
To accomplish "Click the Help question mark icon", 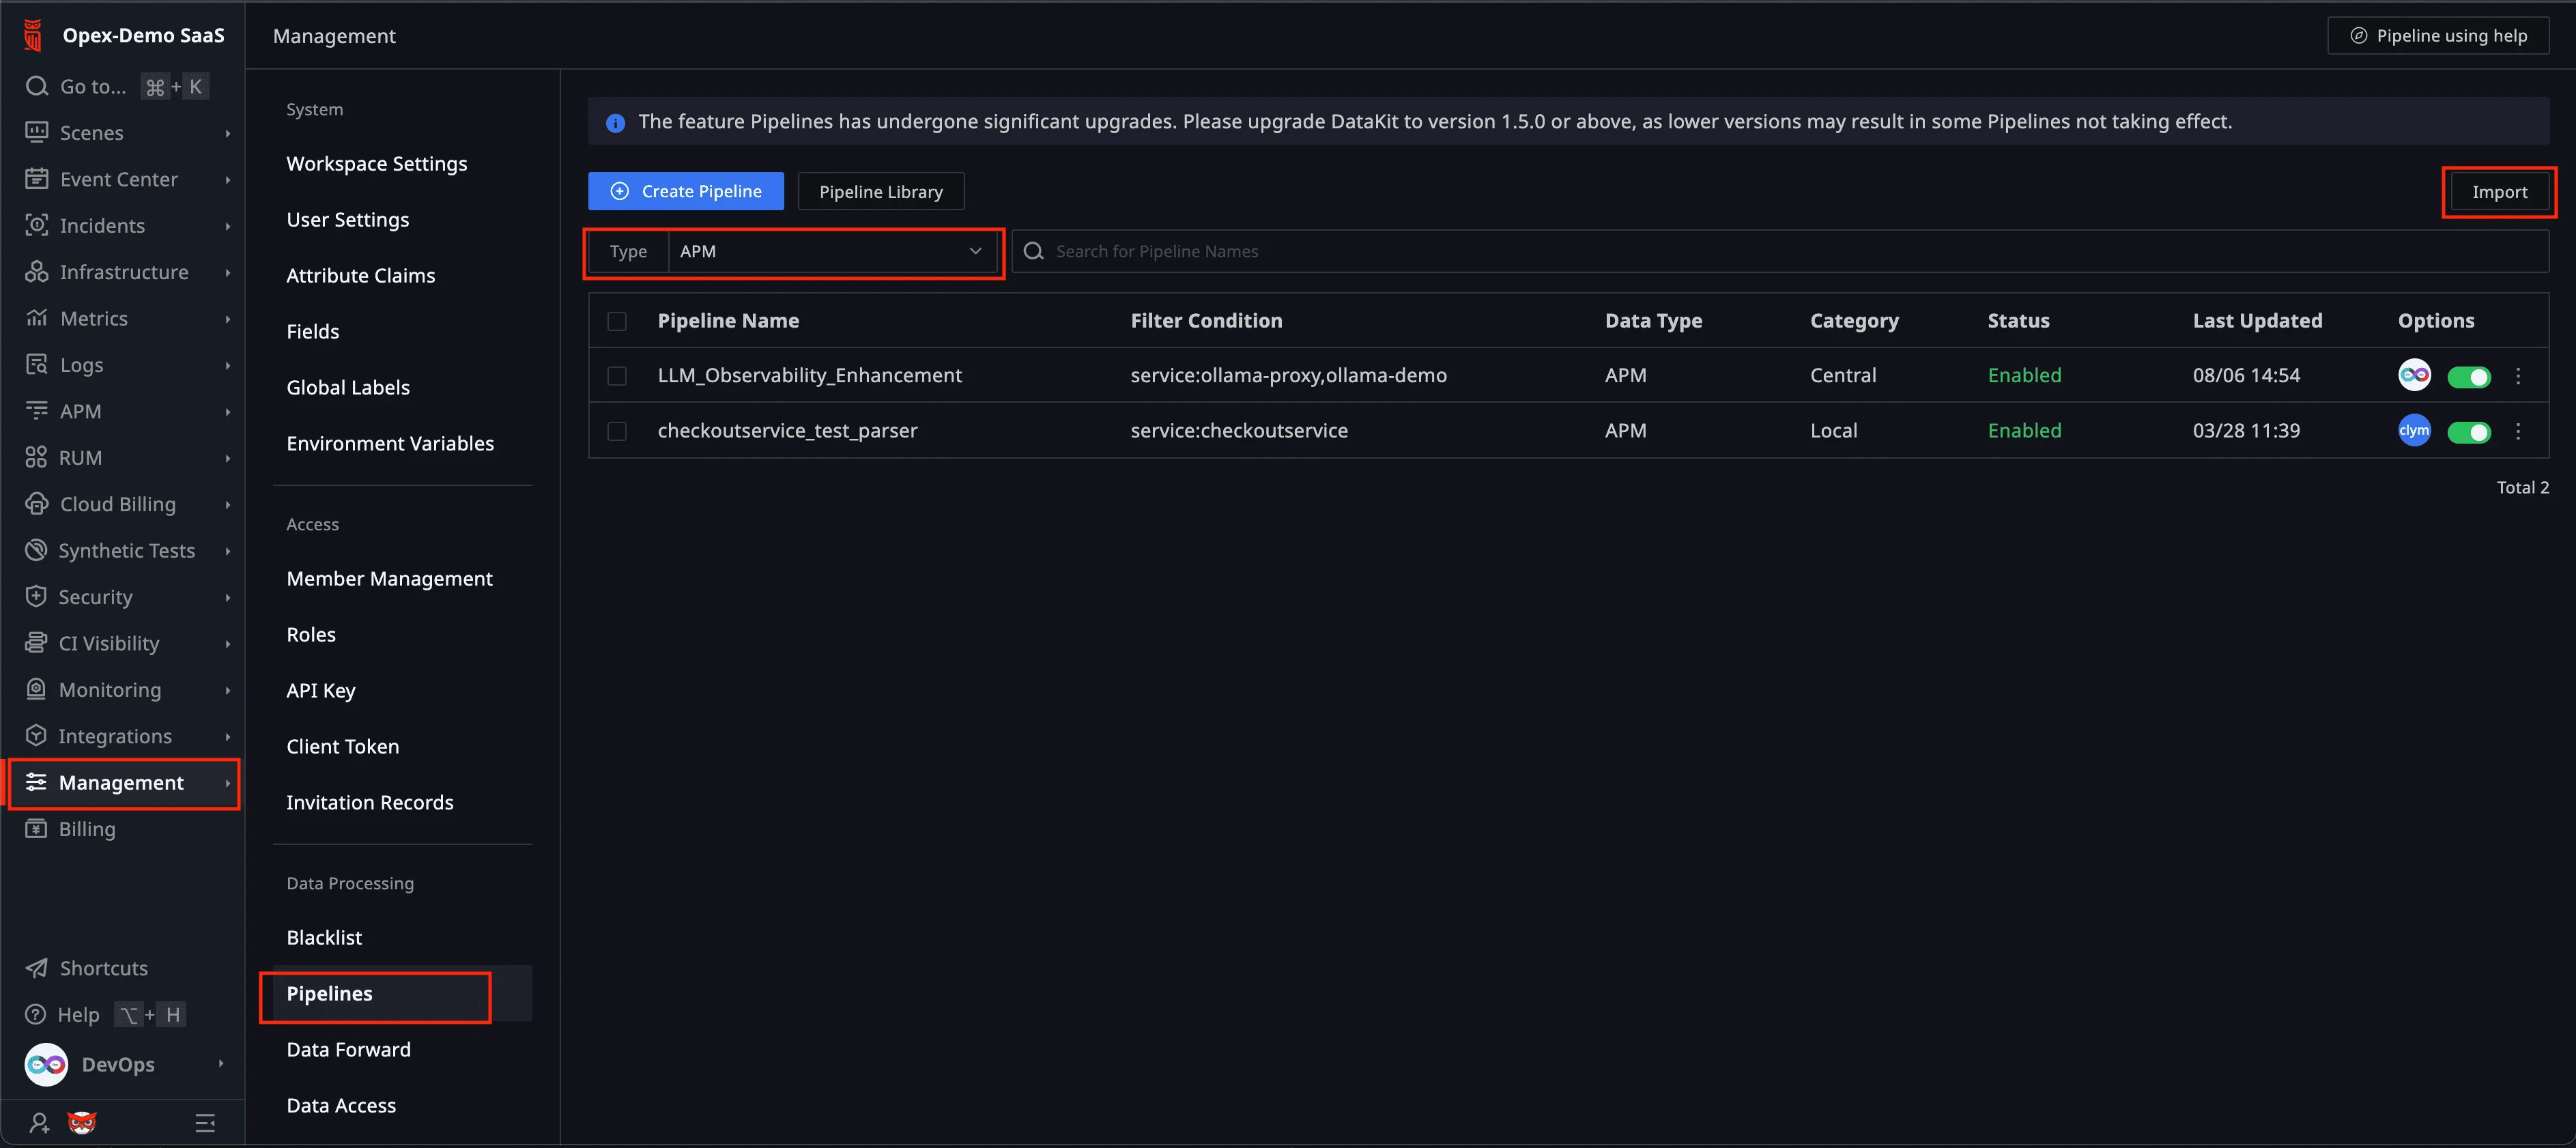I will click(36, 1014).
